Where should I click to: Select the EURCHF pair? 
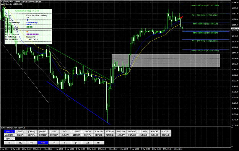43,135
